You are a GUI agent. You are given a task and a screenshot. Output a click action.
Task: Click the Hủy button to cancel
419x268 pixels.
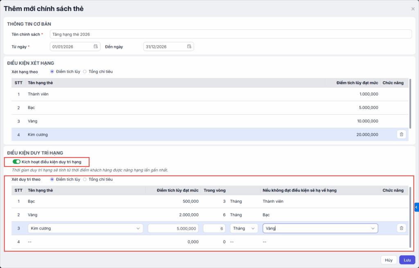(389, 260)
